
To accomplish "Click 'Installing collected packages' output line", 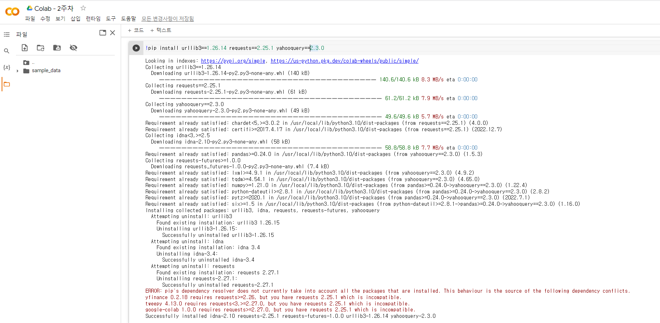I will coord(262,211).
